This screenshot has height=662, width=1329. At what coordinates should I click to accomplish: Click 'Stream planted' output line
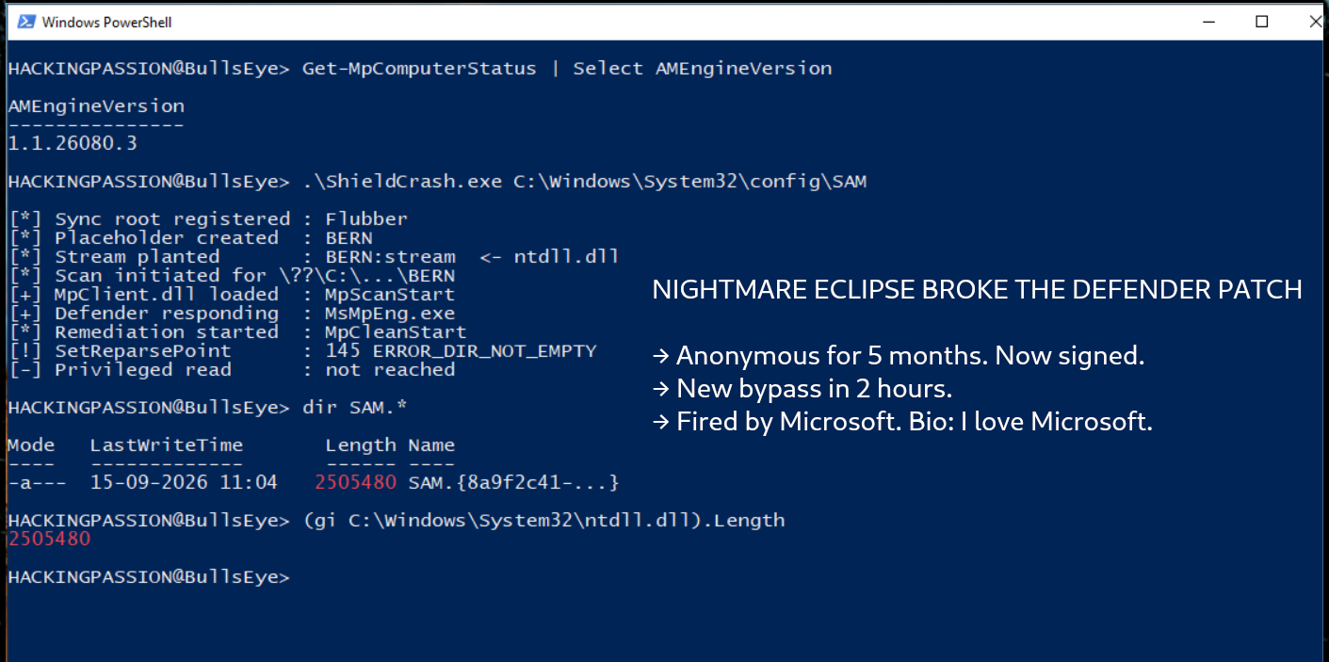coord(314,257)
